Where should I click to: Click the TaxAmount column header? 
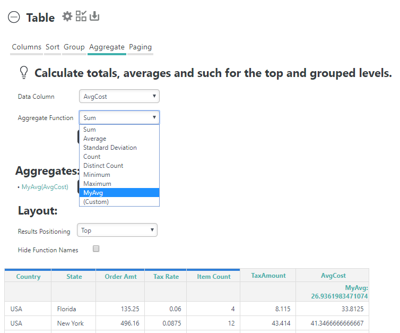[268, 276]
